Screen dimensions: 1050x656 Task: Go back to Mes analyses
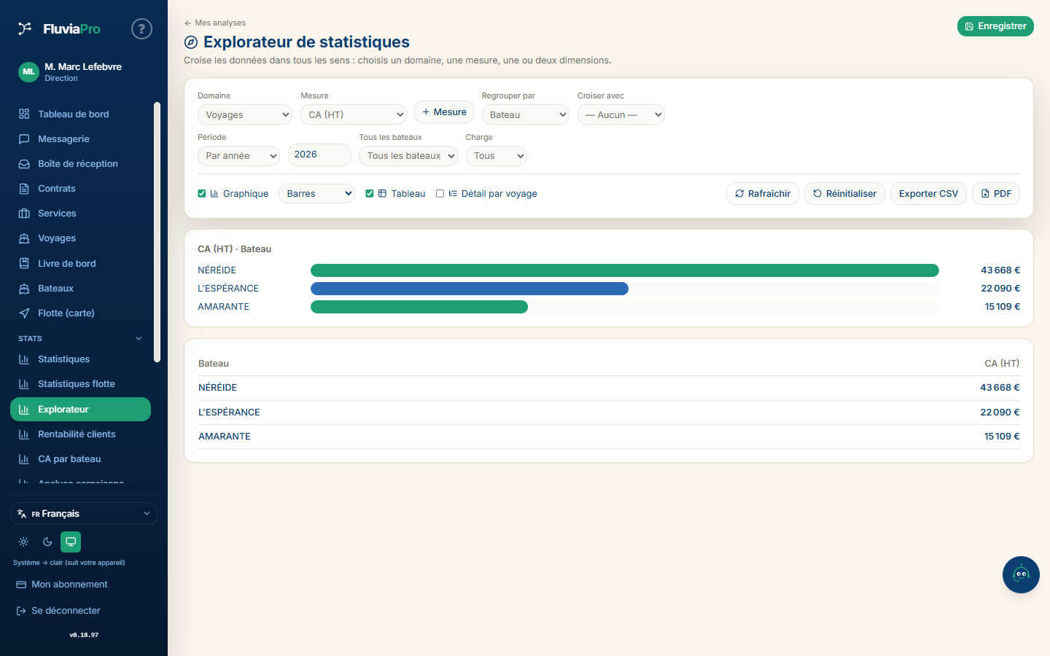pos(215,23)
